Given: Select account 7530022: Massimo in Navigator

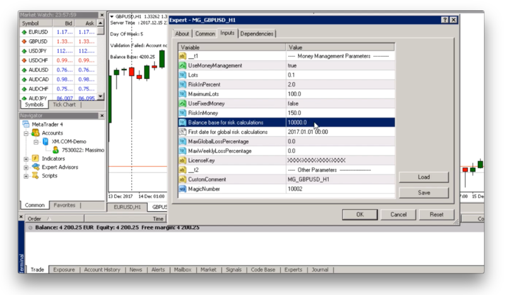Looking at the screenshot, I should [x=83, y=150].
